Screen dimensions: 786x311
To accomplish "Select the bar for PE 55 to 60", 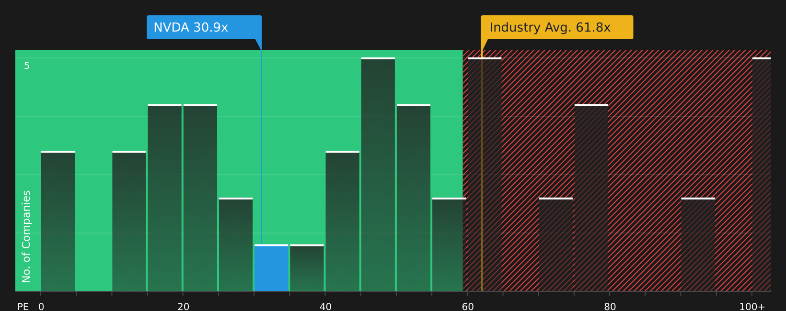I will coord(449,244).
